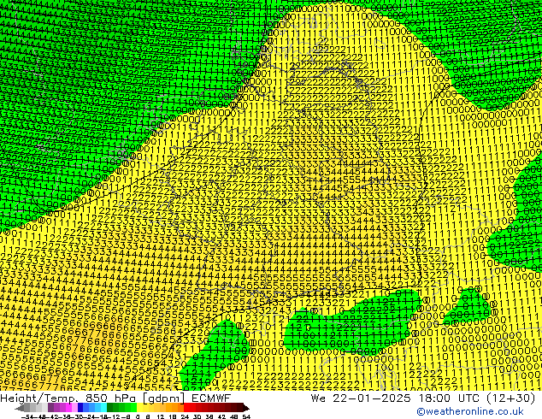Pick the yellow swatch above the 0 label
This screenshot has width=542, height=419.
click(x=139, y=407)
